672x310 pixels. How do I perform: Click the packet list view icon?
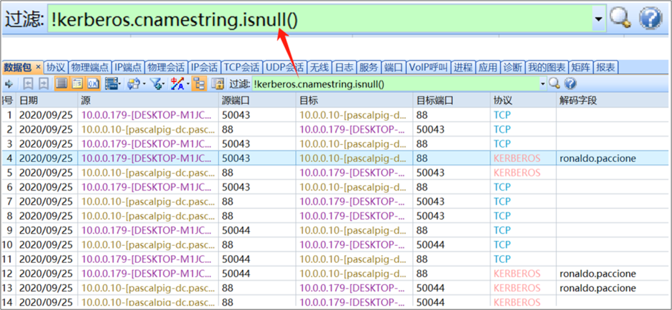pyautogui.click(x=62, y=84)
